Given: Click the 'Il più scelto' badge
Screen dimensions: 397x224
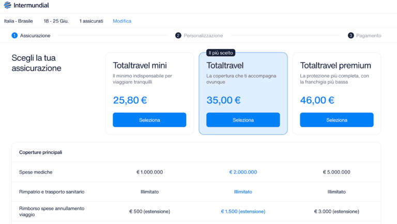Looking at the screenshot, I should (x=221, y=53).
